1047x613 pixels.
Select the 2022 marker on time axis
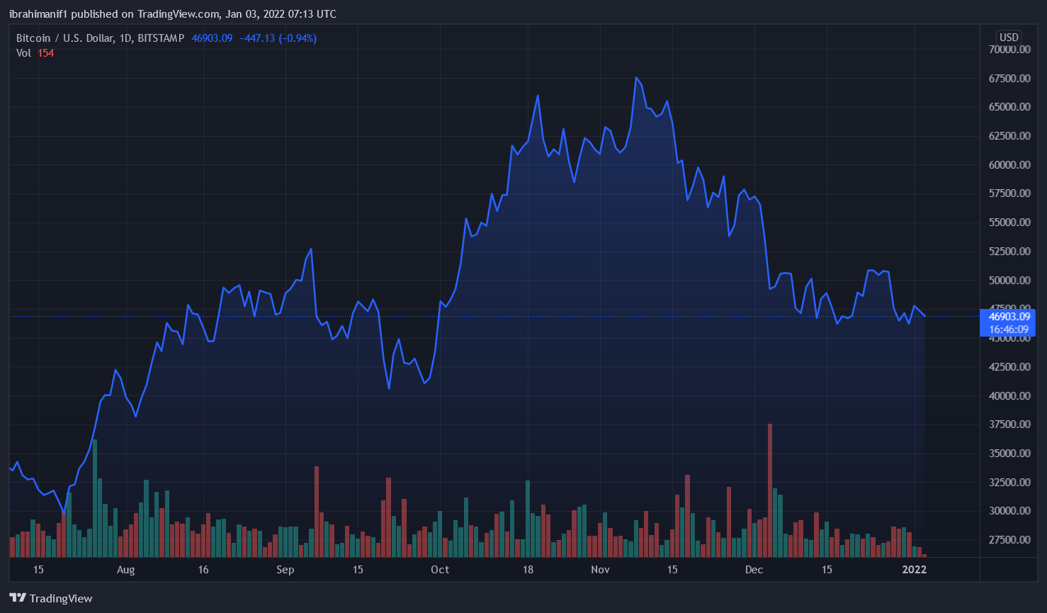pos(914,570)
